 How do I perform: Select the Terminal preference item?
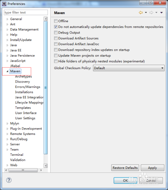pyautogui.click(x=17, y=155)
